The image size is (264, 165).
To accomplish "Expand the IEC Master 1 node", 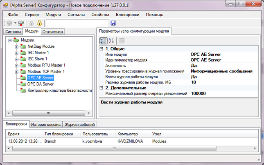I will click(x=16, y=53).
